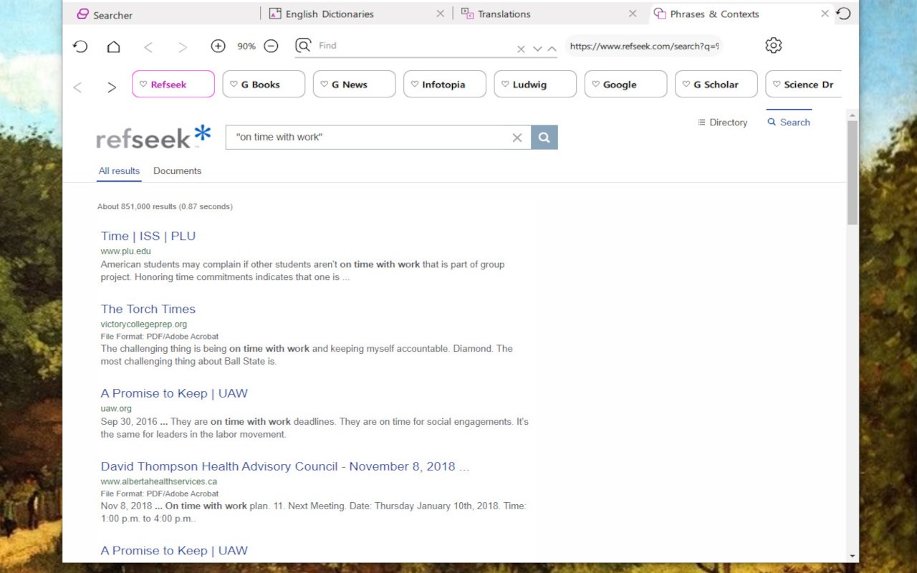Screen dimensions: 917x573
Task: Click the refseek logo
Action: 153,136
